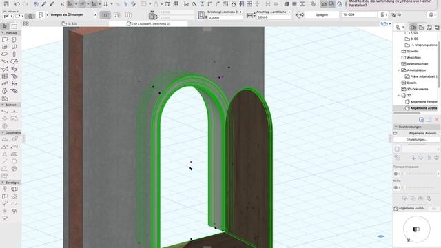The image size is (441, 248).
Task: Click the Redo arrow in toolbar
Action: 25,4
